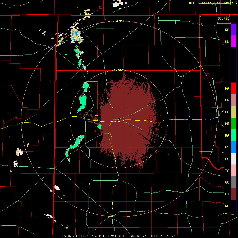
Task: Click the BI legend label
Action: click(x=227, y=194)
